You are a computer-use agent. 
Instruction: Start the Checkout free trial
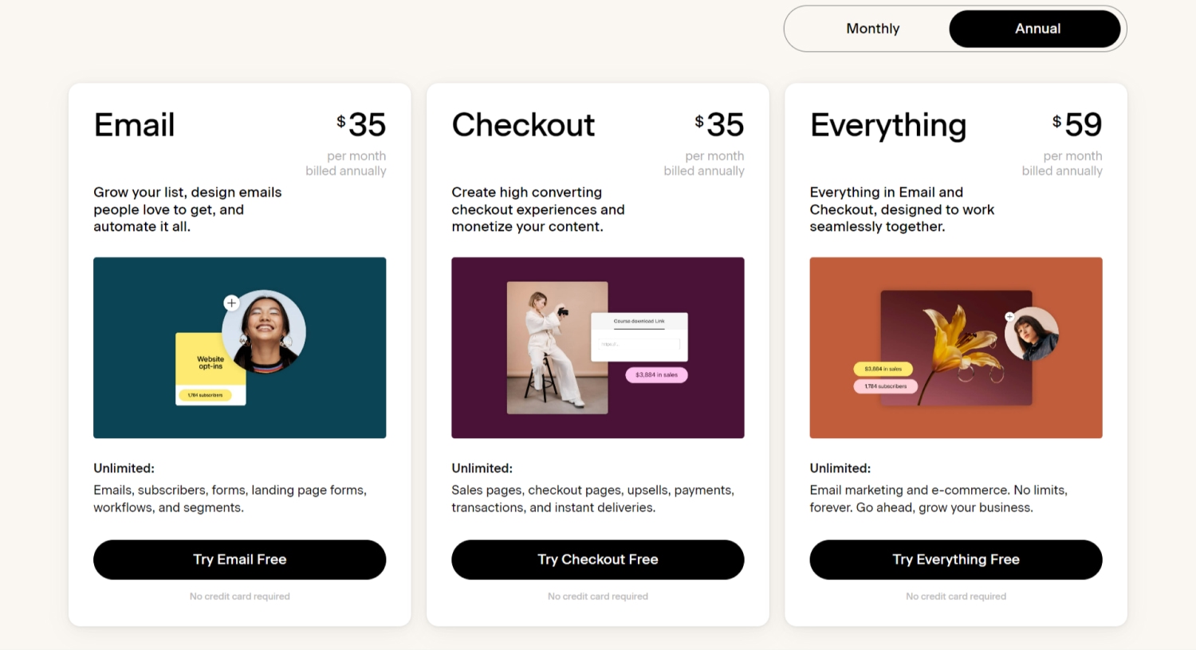tap(597, 559)
